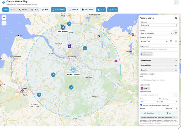Open the cluster marker 1 north of Hamburg
This screenshot has width=181, height=129.
tap(69, 47)
